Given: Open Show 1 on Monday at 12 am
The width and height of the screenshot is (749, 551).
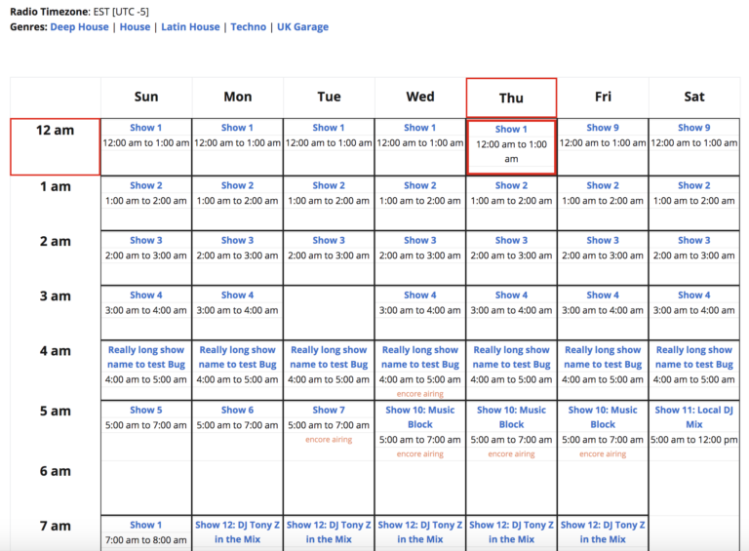Looking at the screenshot, I should [237, 128].
